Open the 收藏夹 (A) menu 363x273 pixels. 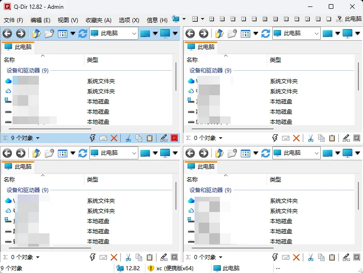point(98,20)
